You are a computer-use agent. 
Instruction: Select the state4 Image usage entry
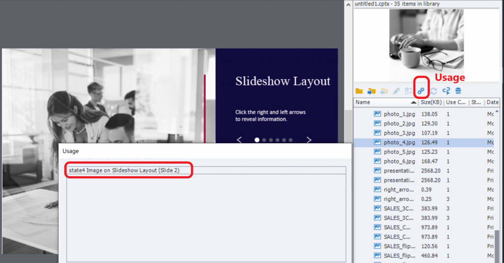pos(129,170)
